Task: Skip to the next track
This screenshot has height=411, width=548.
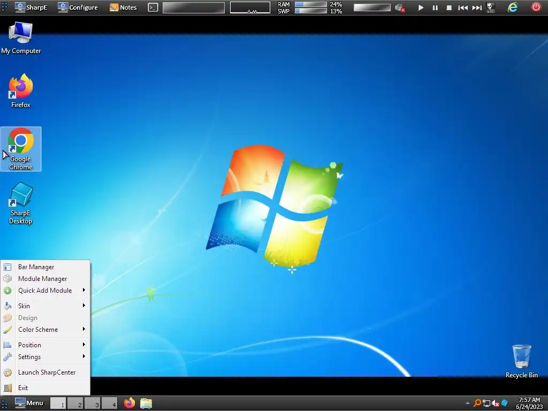Action: 477,7
